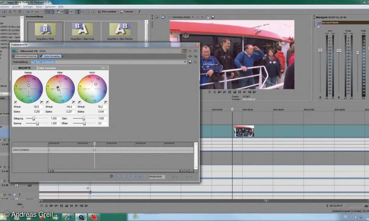Open the Optionen menu

tap(50, 6)
